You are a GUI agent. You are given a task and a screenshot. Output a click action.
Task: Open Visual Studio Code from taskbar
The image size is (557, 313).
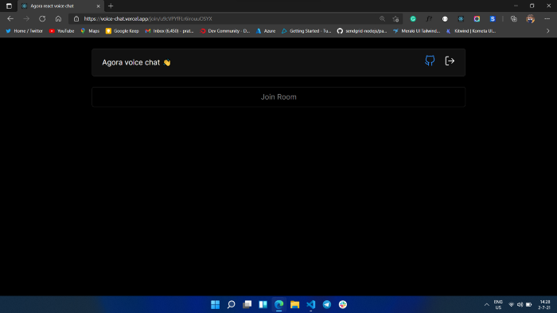pos(311,304)
